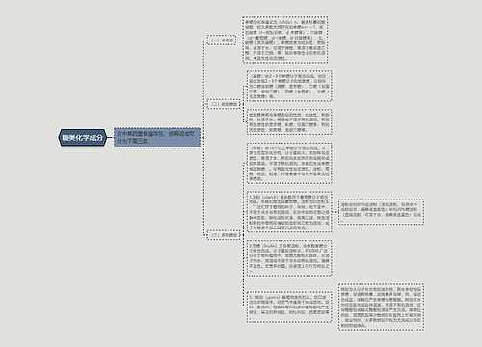Select the note beginning 低聚糖类与单糖类似的性质

pyautogui.click(x=289, y=121)
